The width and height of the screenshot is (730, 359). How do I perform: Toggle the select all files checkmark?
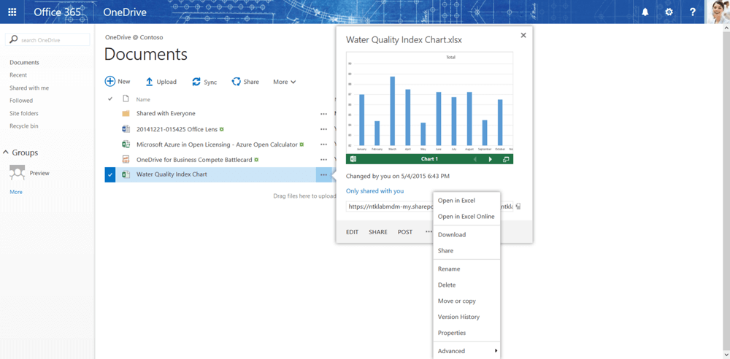(110, 99)
